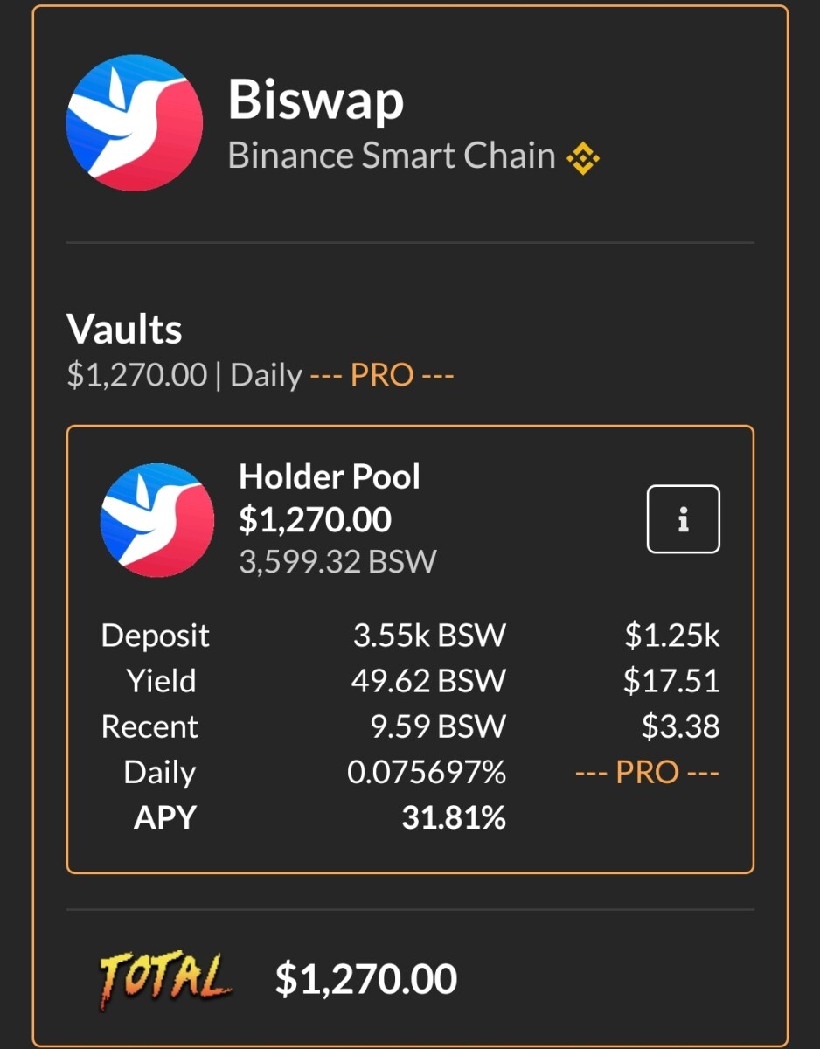Click the Yield dollar value $17.51
820x1049 pixels.
click(x=671, y=681)
